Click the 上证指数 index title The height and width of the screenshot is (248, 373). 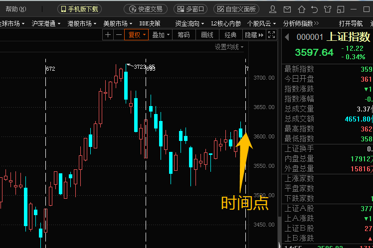tap(348, 37)
